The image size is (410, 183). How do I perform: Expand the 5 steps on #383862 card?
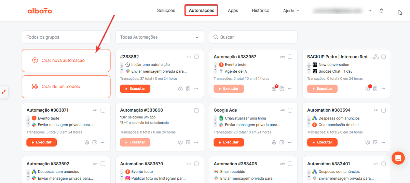coord(122,68)
